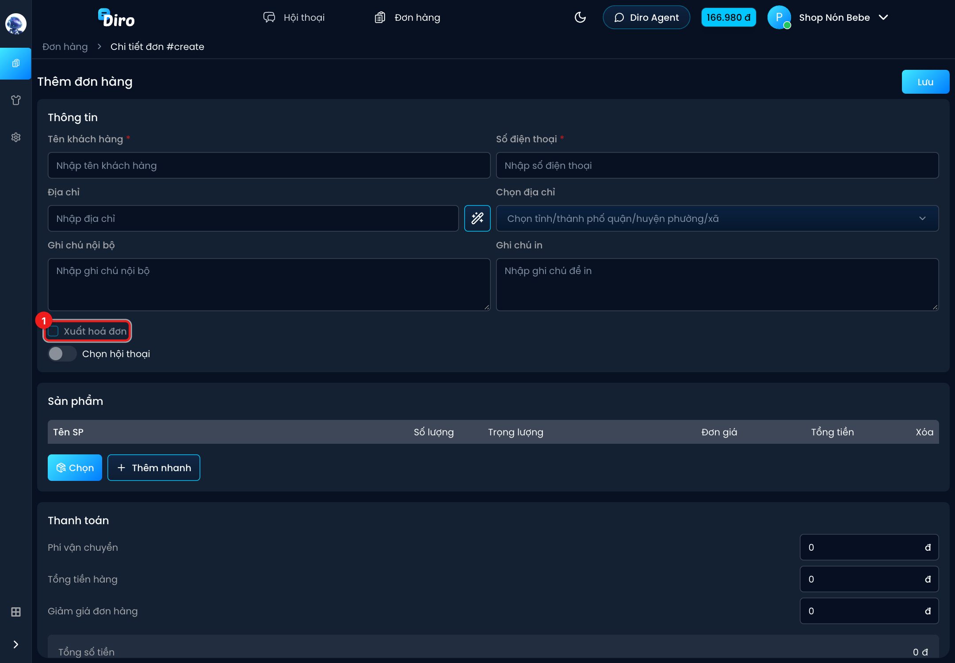
Task: Click Chi tiết đơn #create breadcrumb
Action: tap(157, 46)
